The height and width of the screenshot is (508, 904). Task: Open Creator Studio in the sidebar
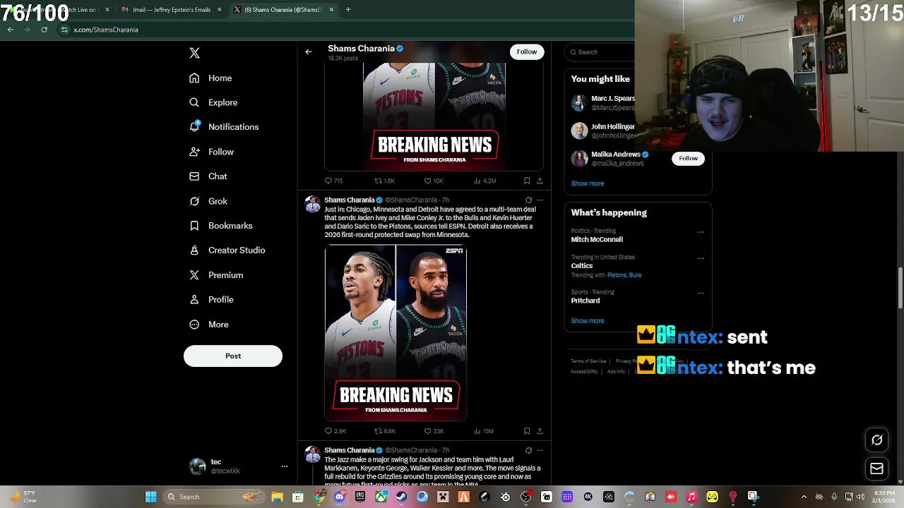[x=227, y=250]
